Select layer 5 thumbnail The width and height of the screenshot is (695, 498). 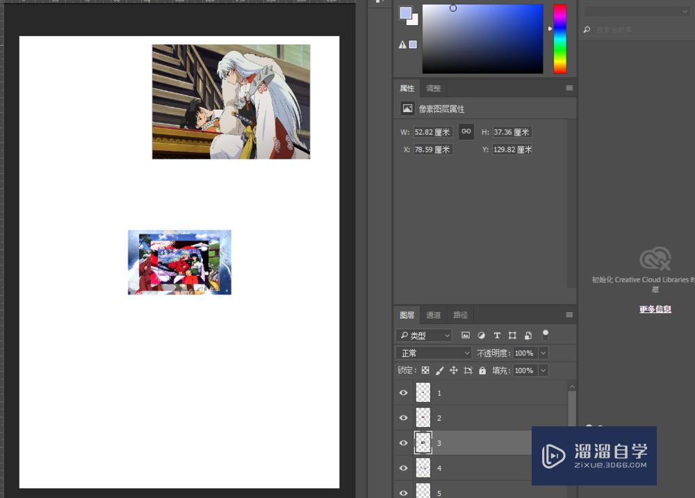423,490
